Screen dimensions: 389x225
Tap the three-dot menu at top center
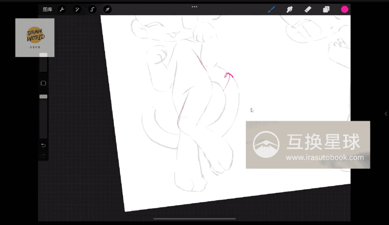point(194,6)
